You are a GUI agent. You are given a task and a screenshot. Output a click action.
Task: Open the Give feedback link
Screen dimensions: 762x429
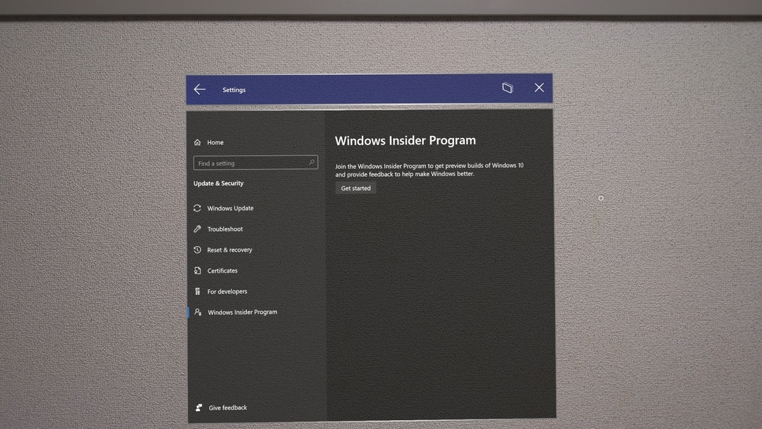click(228, 407)
